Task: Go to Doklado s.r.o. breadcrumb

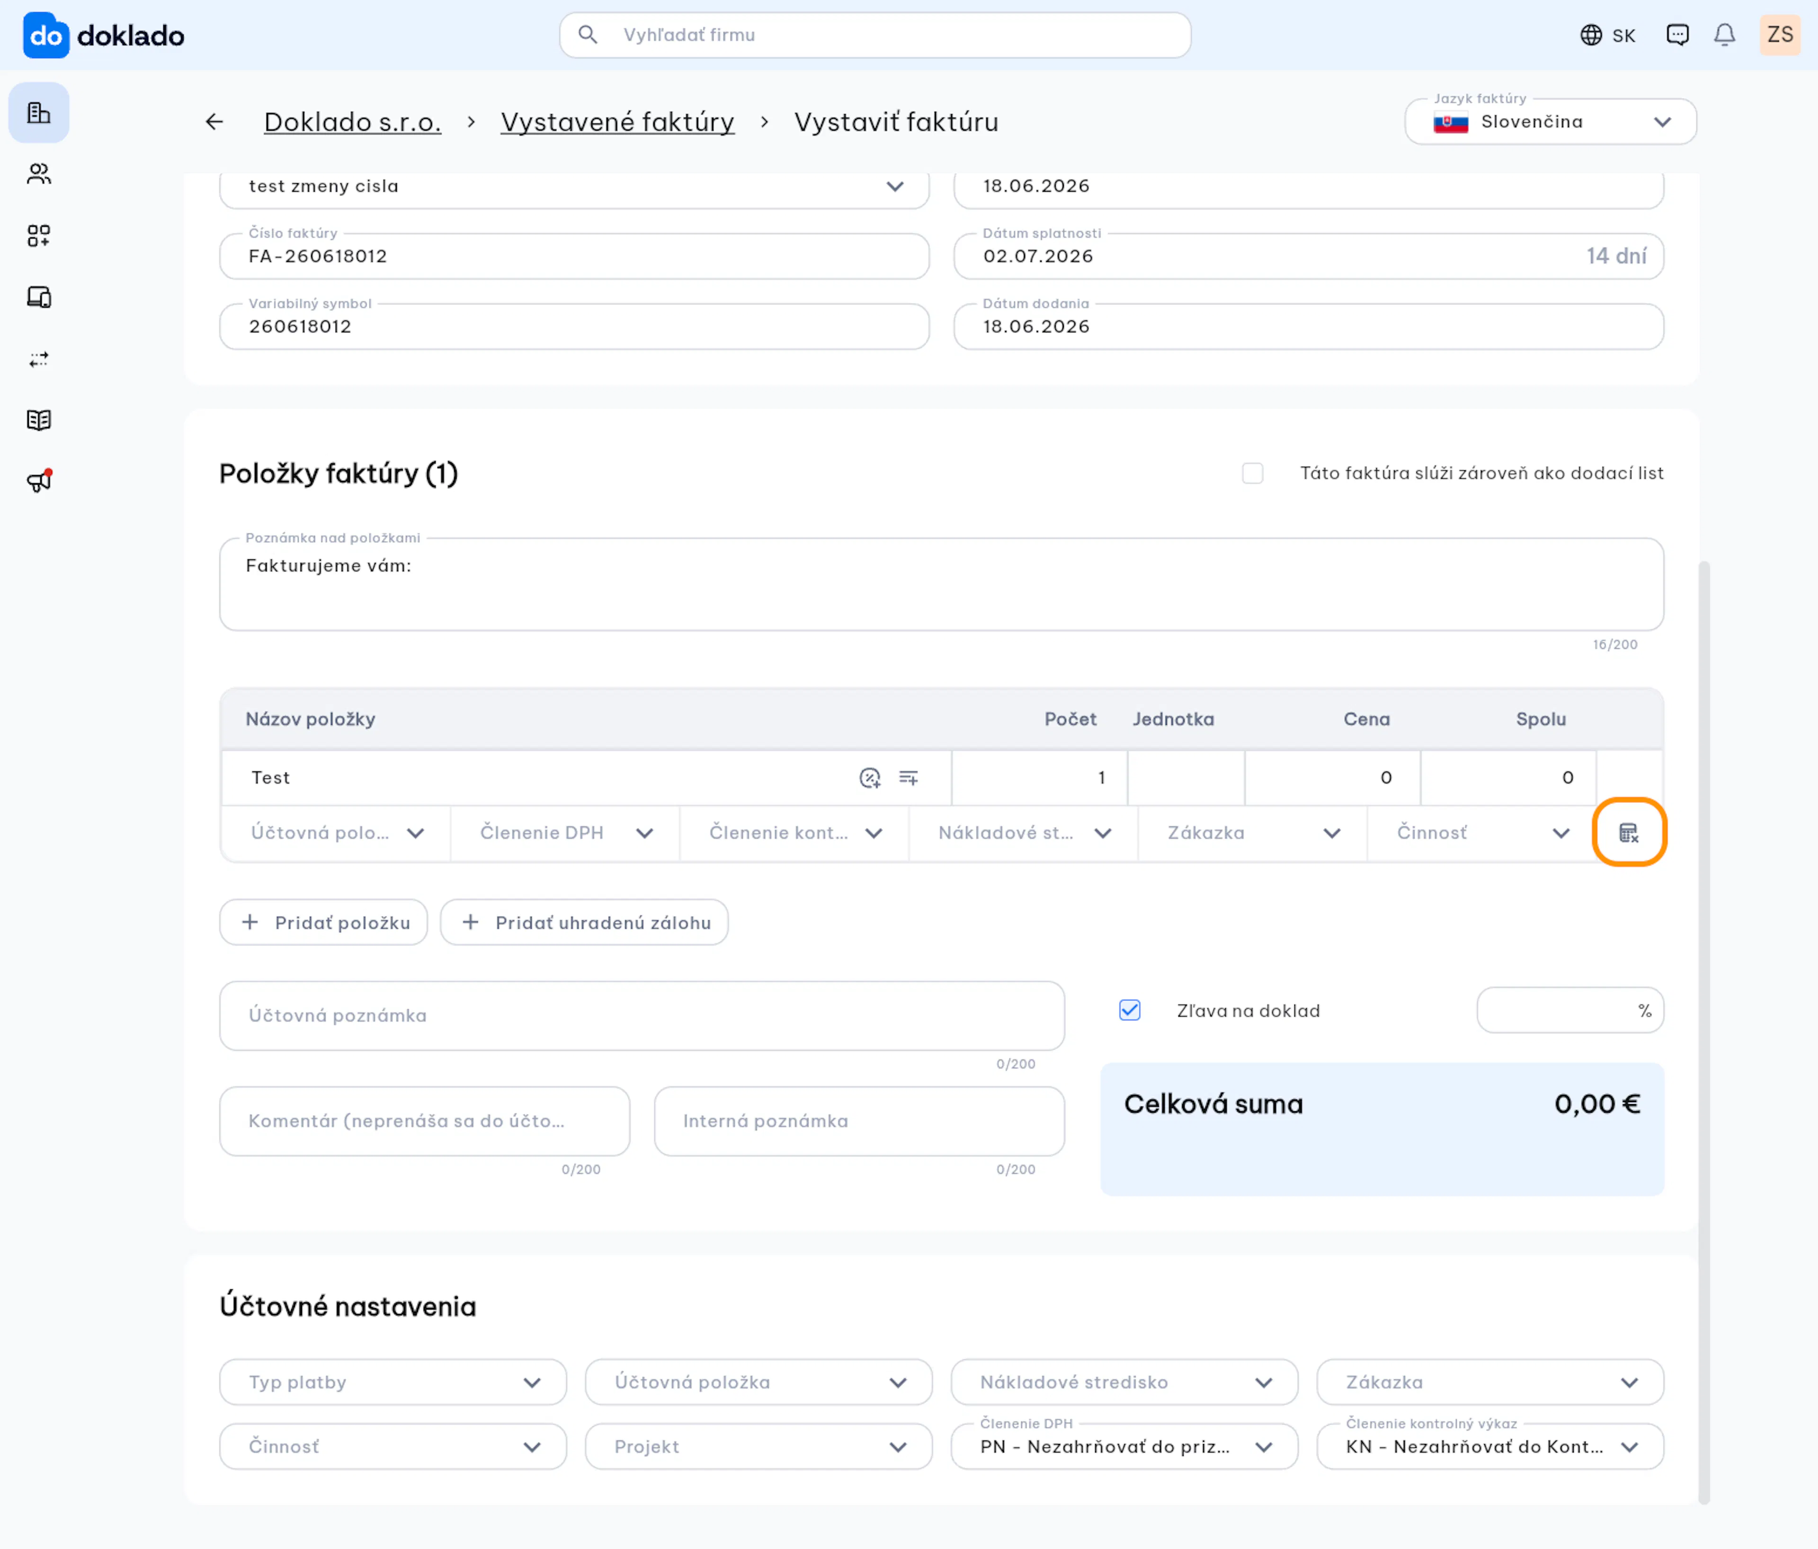Action: 352,122
